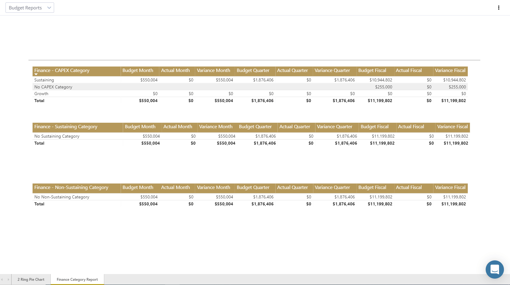Click CAPEX table Budget Month header

(x=138, y=70)
